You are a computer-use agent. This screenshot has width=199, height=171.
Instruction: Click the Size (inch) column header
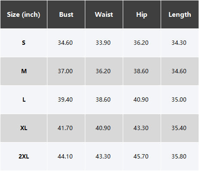(x=24, y=15)
